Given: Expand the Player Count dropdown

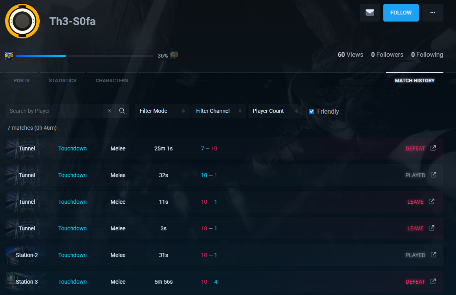Looking at the screenshot, I should [275, 111].
